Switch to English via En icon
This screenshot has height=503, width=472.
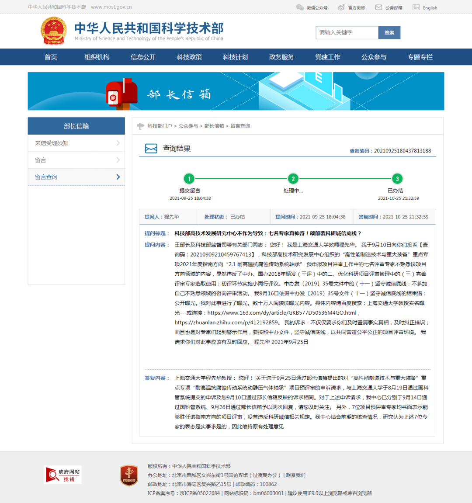tap(416, 7)
